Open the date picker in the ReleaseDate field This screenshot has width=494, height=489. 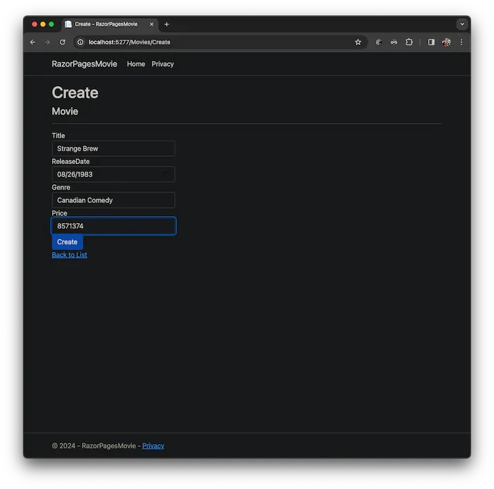[x=165, y=174]
